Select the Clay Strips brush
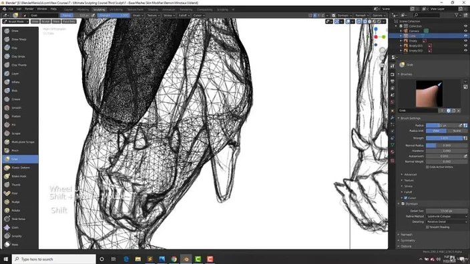 tap(20, 56)
